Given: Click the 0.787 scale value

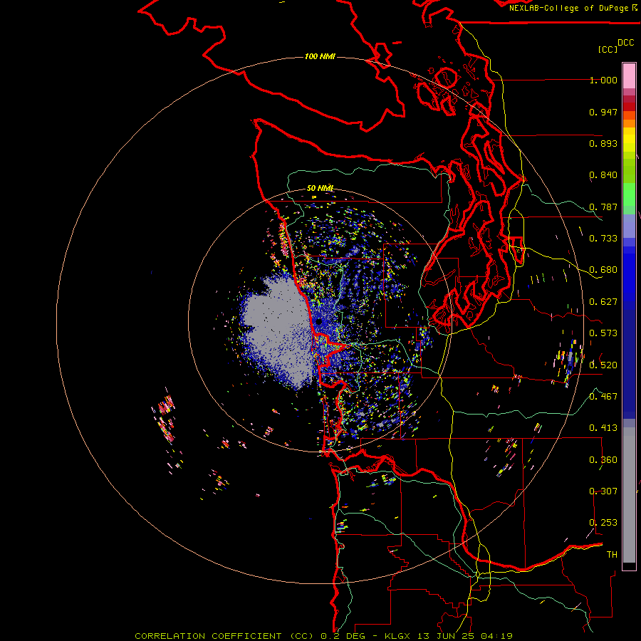Looking at the screenshot, I should click(x=603, y=207).
